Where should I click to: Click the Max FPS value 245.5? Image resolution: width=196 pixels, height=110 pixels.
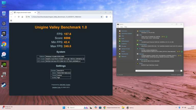coord(67,46)
